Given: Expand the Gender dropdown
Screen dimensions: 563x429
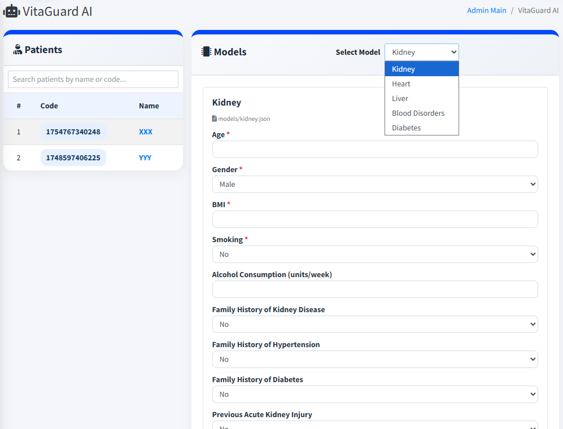Looking at the screenshot, I should pyautogui.click(x=374, y=184).
